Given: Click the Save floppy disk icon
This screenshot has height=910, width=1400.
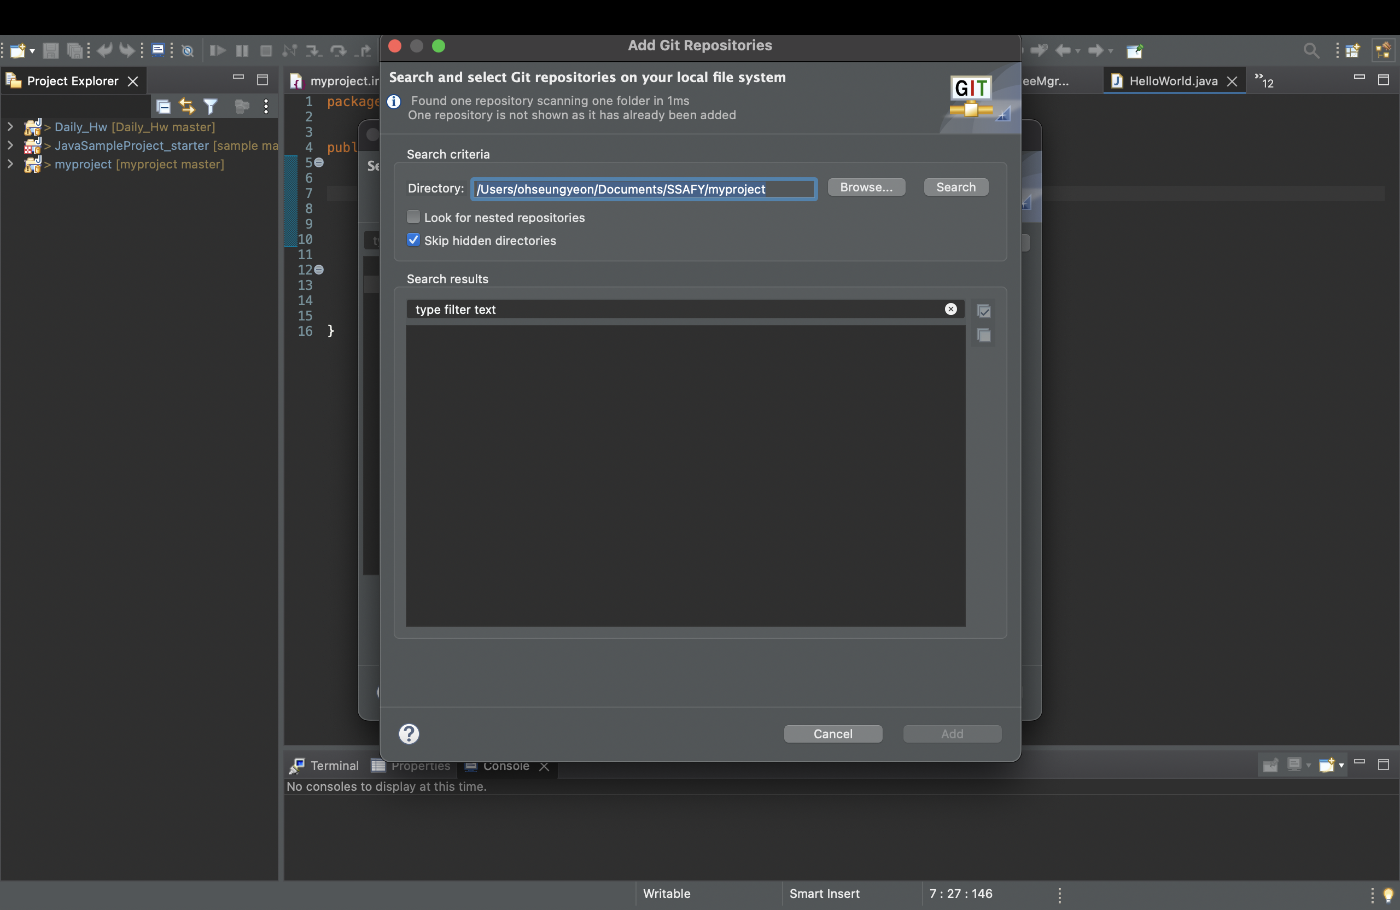Looking at the screenshot, I should pyautogui.click(x=51, y=51).
